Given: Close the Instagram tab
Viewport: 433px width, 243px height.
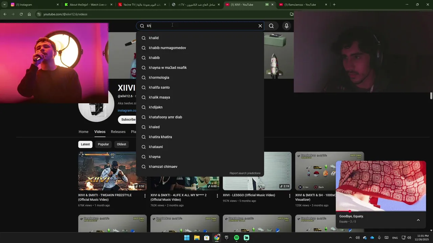Looking at the screenshot, I should pyautogui.click(x=58, y=5).
